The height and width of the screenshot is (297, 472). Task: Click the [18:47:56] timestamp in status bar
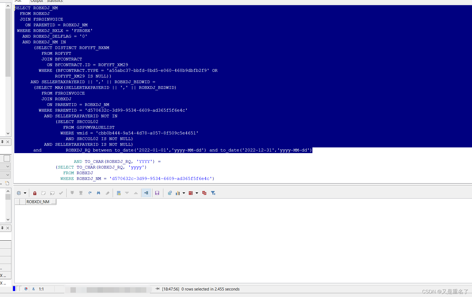click(171, 289)
